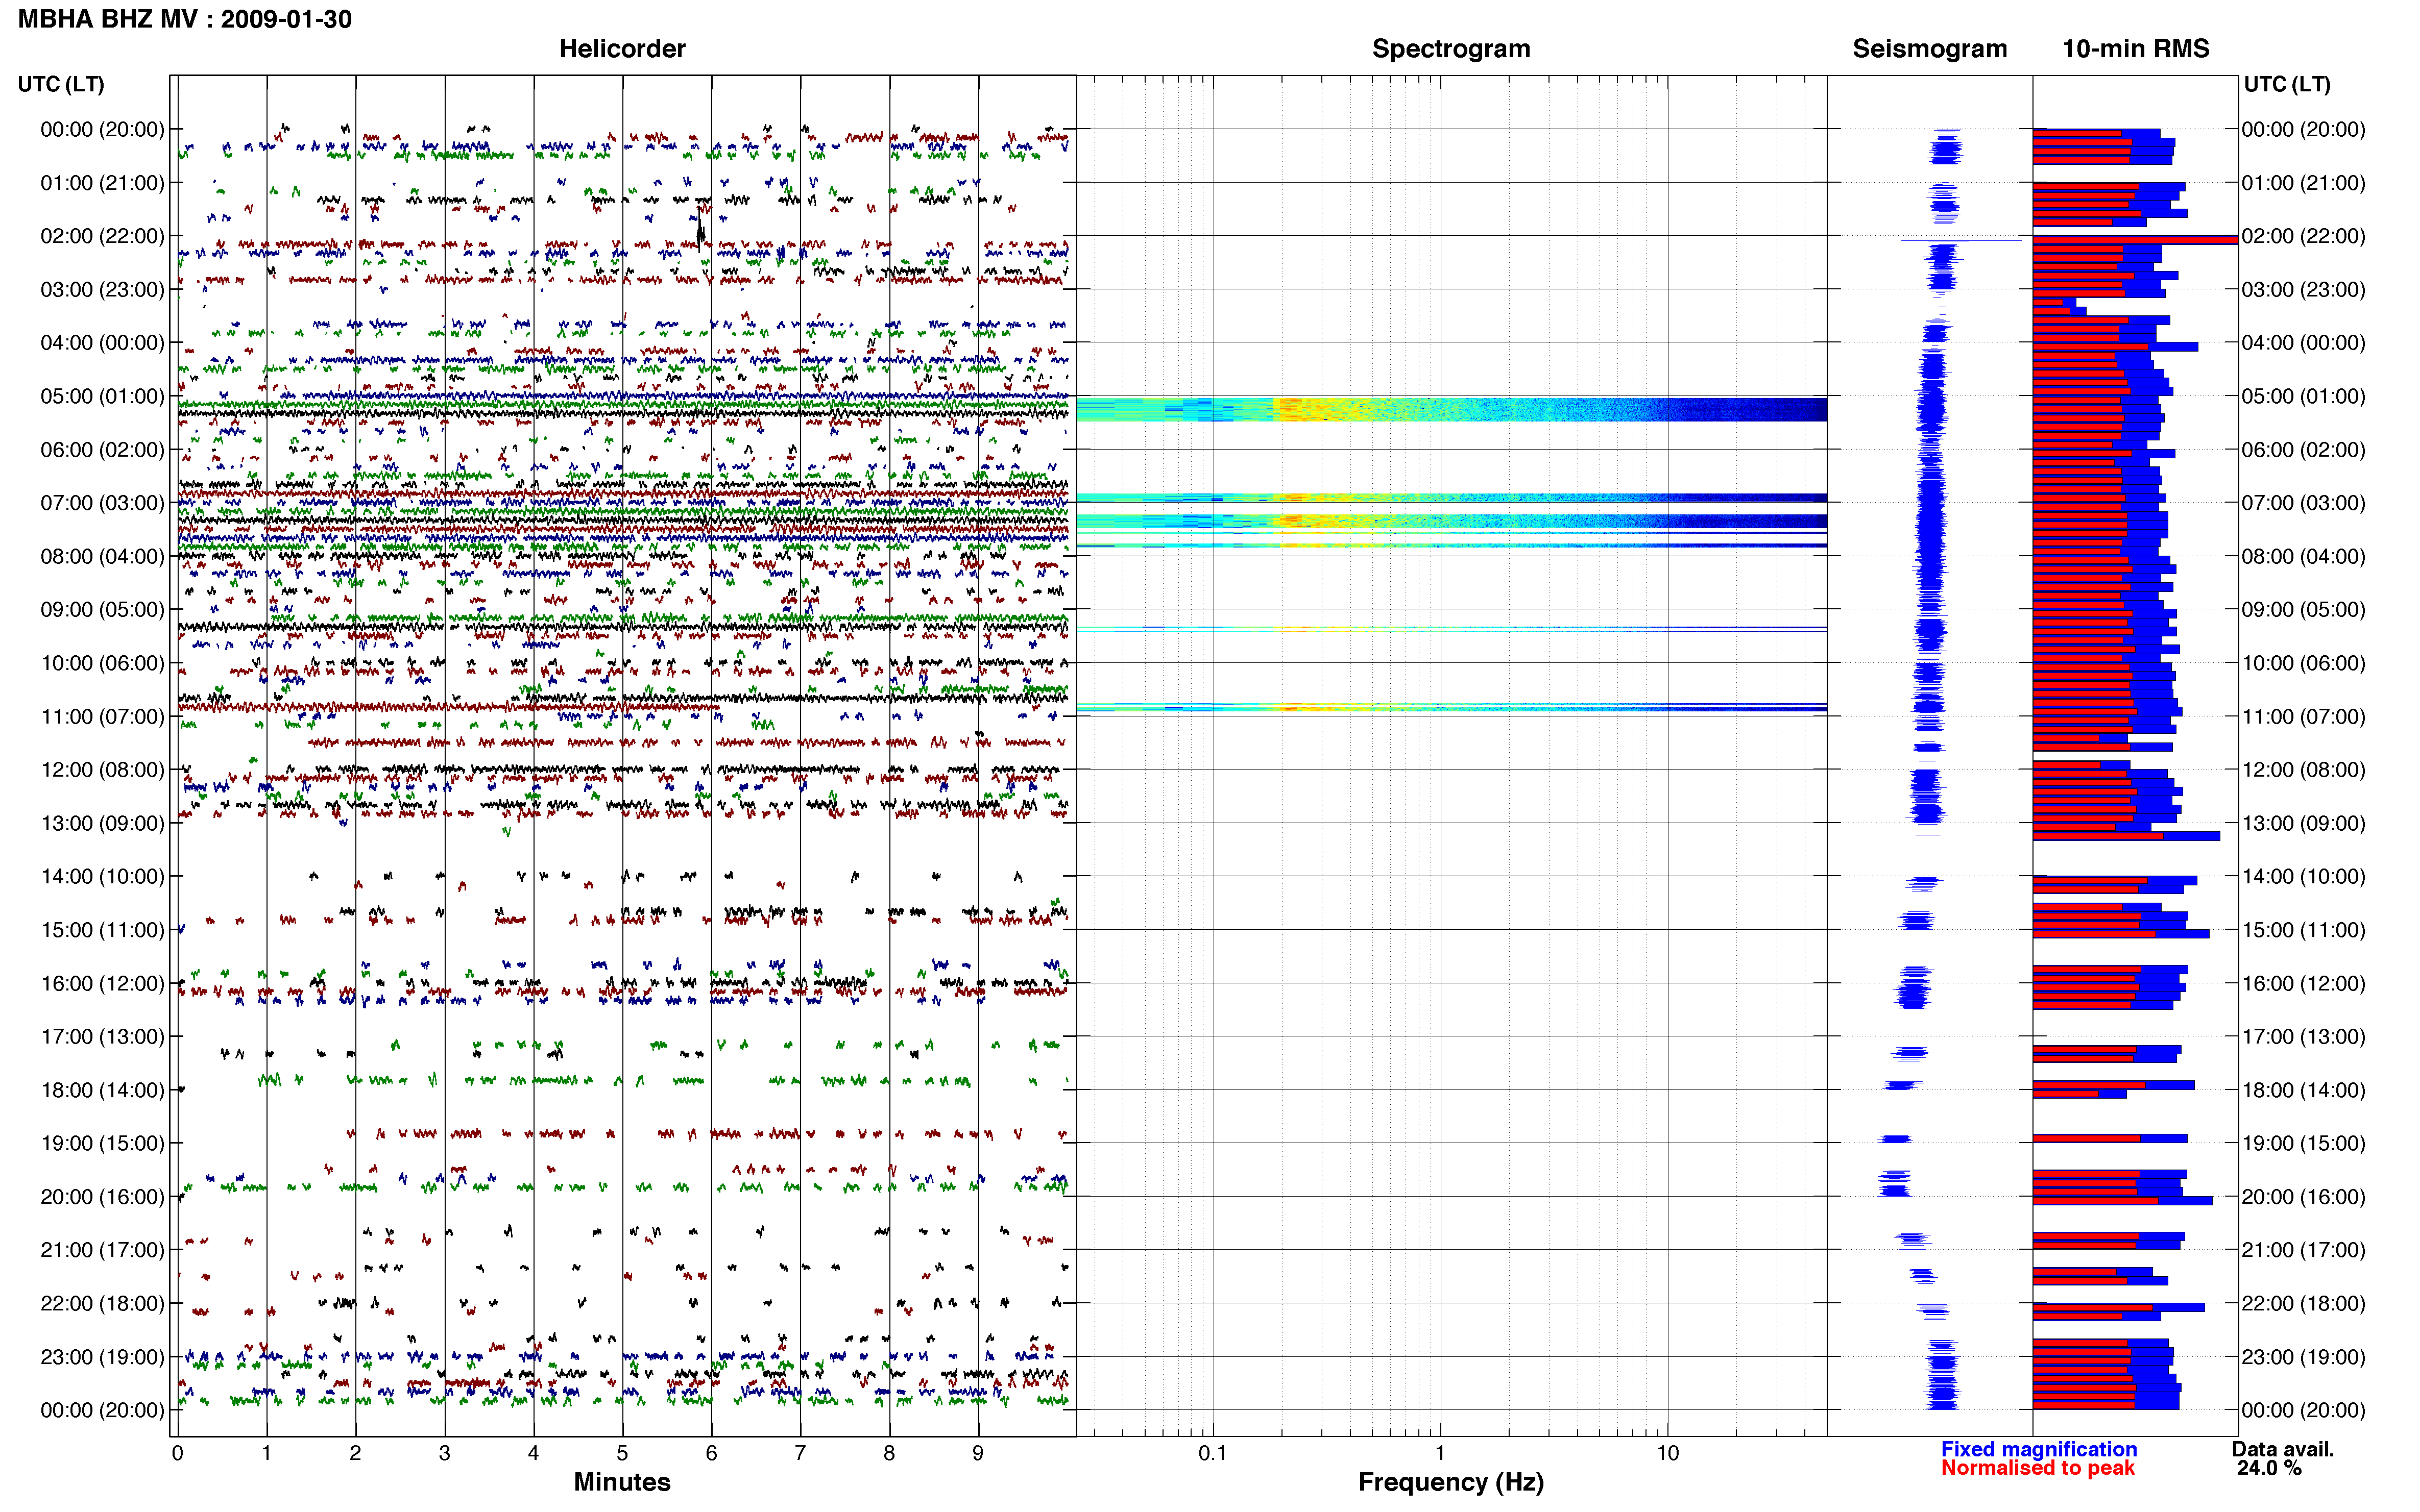Image resolution: width=2420 pixels, height=1512 pixels.
Task: Click the right 'UTC (LT)' axis label
Action: pyautogui.click(x=2287, y=84)
